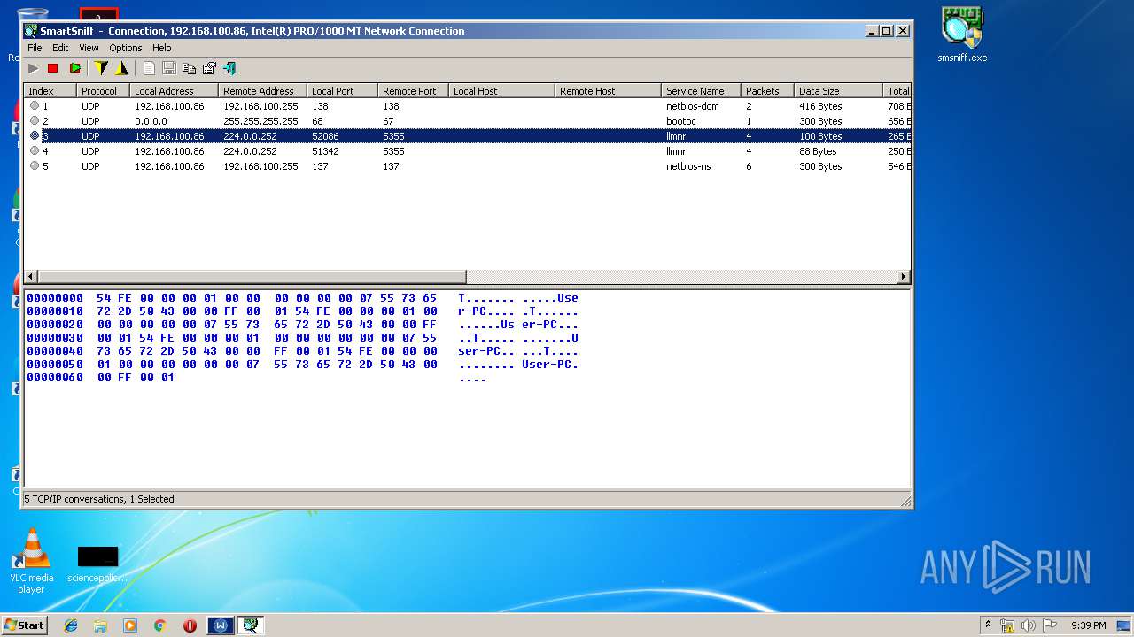
Task: Open the smsniff.exe desktop icon
Action: 962,35
